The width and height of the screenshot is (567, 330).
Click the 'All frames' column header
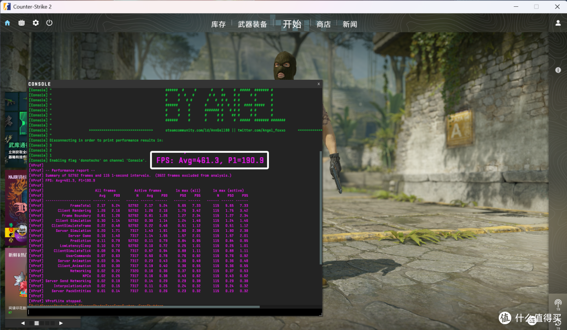105,190
